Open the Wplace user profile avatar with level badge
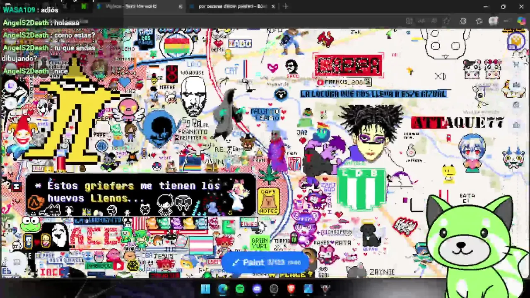Image resolution: width=530 pixels, height=298 pixels. point(516,41)
